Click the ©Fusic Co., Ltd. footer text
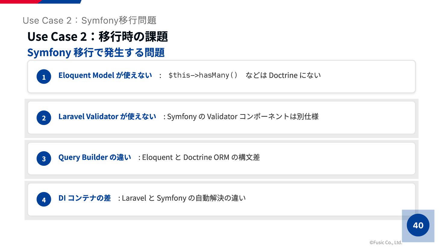This screenshot has width=443, height=250. (x=386, y=242)
